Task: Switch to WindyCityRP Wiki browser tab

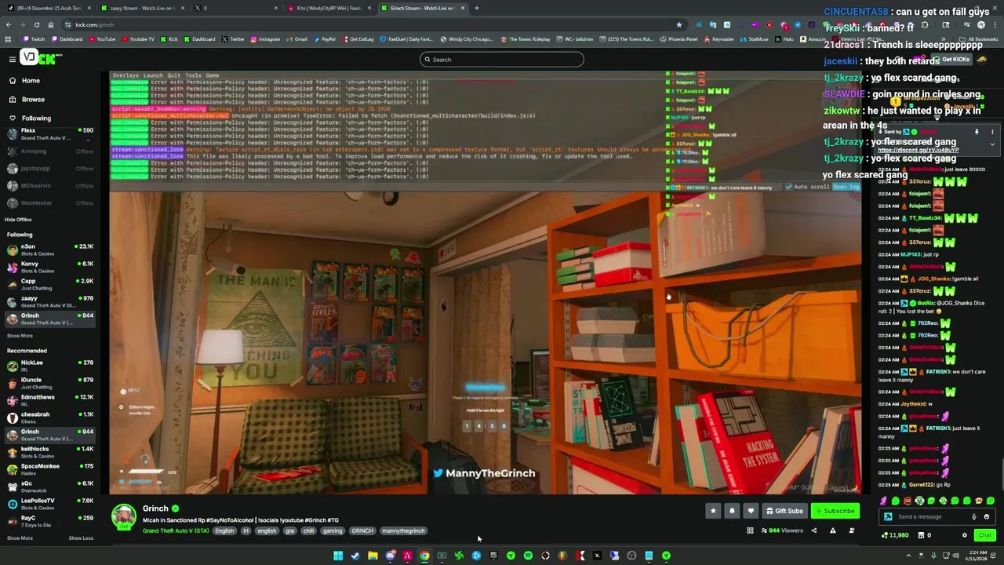Action: [329, 8]
